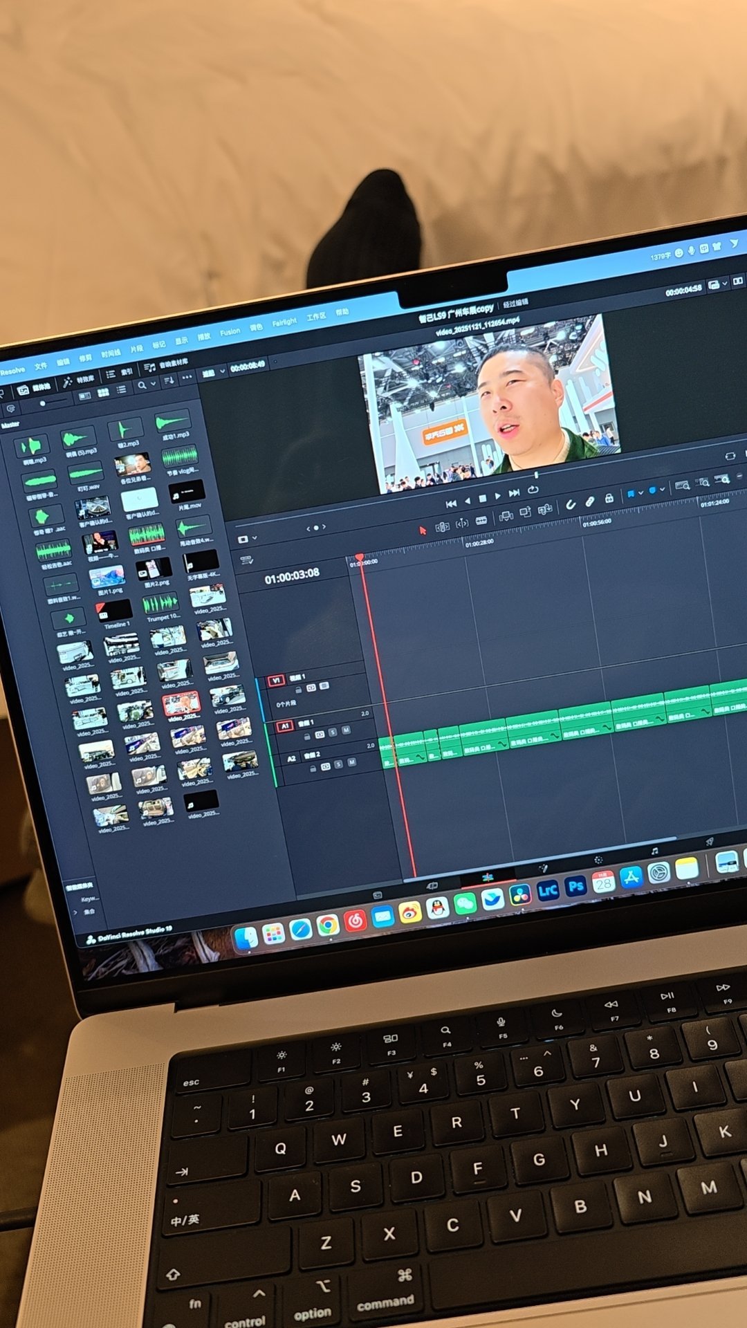The width and height of the screenshot is (747, 1328).
Task: Open the viewer mode dropdown below the source viewer
Action: pos(247,539)
